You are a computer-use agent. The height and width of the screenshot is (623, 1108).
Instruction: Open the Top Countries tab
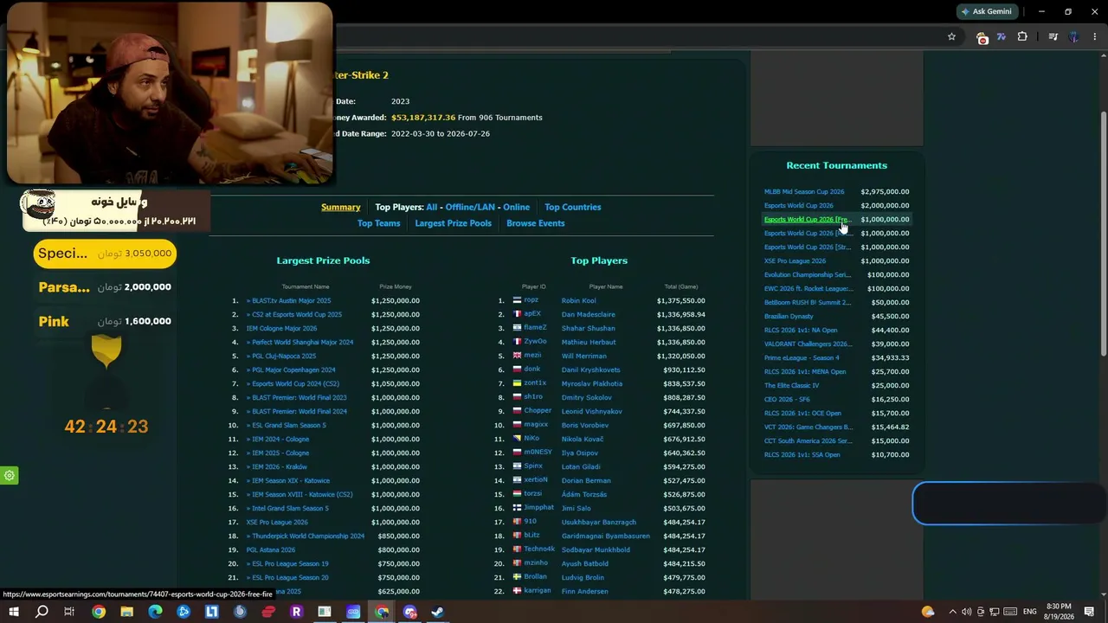point(572,208)
